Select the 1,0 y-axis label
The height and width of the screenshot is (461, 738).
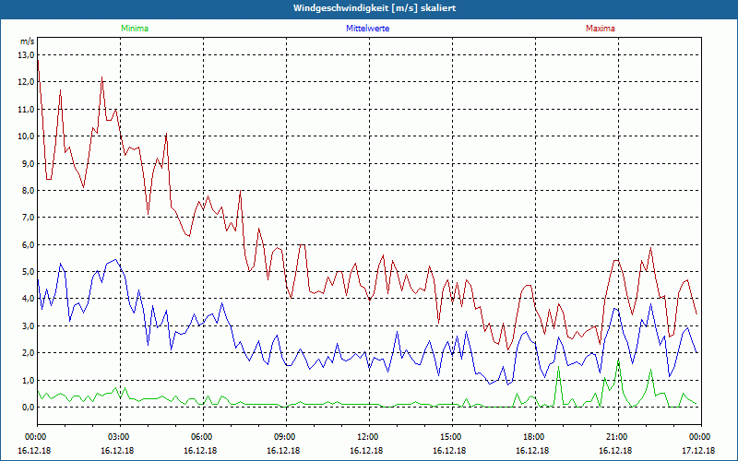point(29,380)
